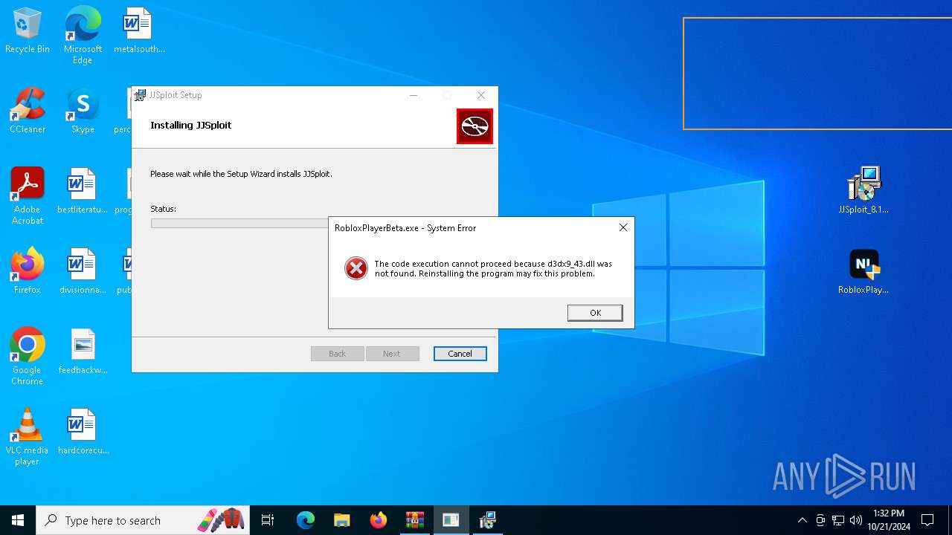Open Microsoft Edge desktop shortcut

pyautogui.click(x=83, y=35)
